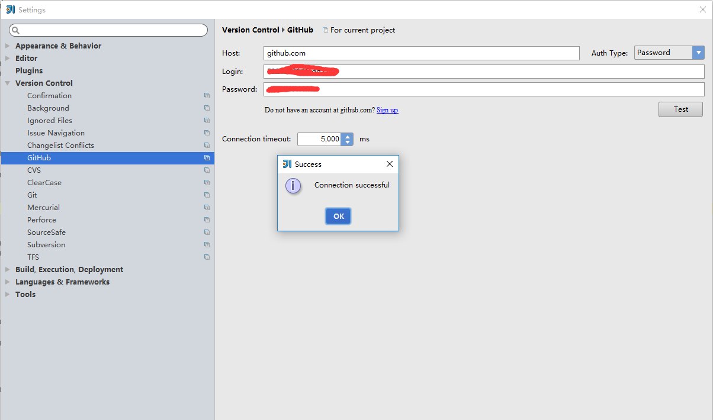The height and width of the screenshot is (420, 713).
Task: Open ClearCase settings page
Action: (x=44, y=183)
